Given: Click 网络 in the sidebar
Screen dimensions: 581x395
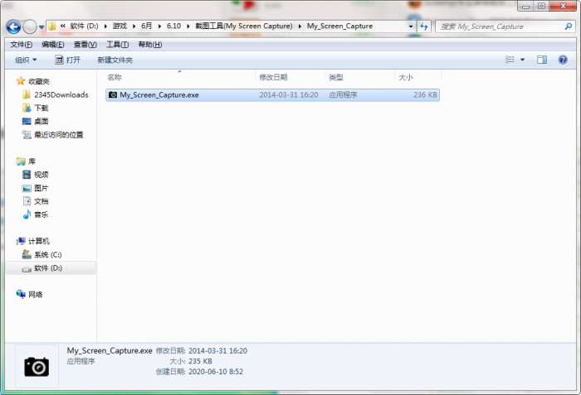Looking at the screenshot, I should click(x=30, y=295).
